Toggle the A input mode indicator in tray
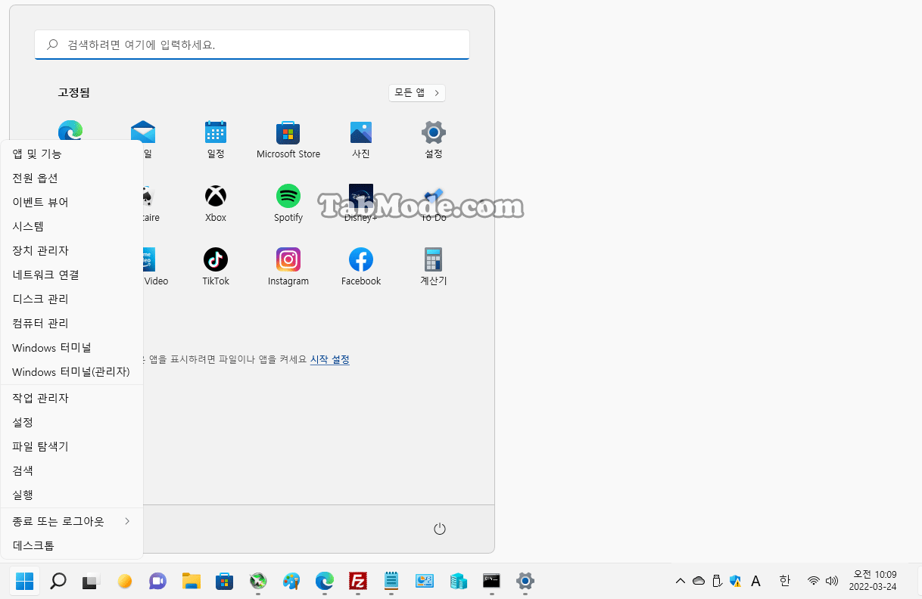 point(755,581)
